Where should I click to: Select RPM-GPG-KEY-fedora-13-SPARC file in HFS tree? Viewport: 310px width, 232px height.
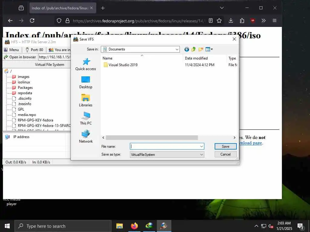[x=41, y=125]
